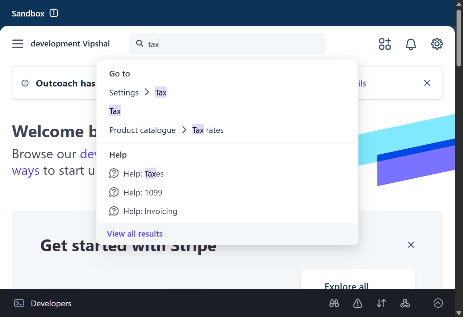Click the Sandbox label
This screenshot has height=317, width=463.
tap(28, 14)
